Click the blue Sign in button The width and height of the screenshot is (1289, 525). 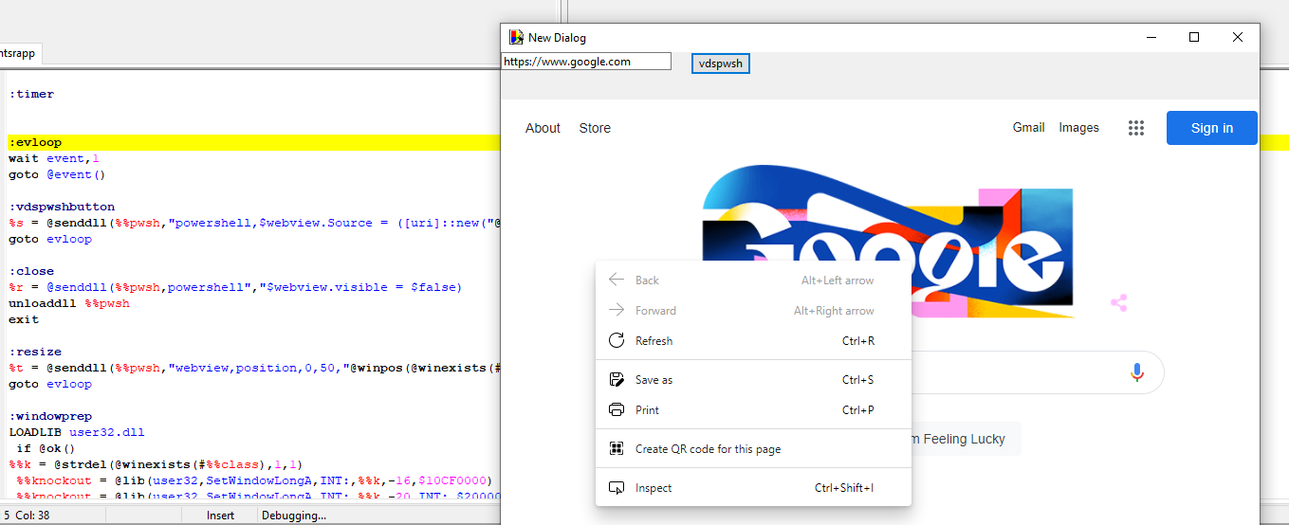[1211, 128]
